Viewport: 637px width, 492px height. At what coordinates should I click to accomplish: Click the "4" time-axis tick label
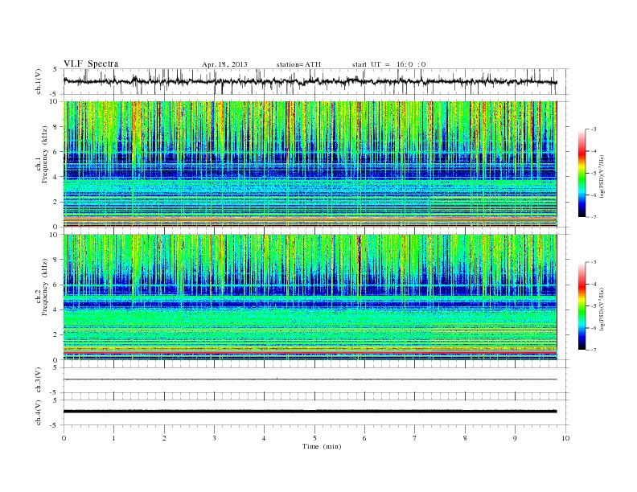tap(264, 438)
